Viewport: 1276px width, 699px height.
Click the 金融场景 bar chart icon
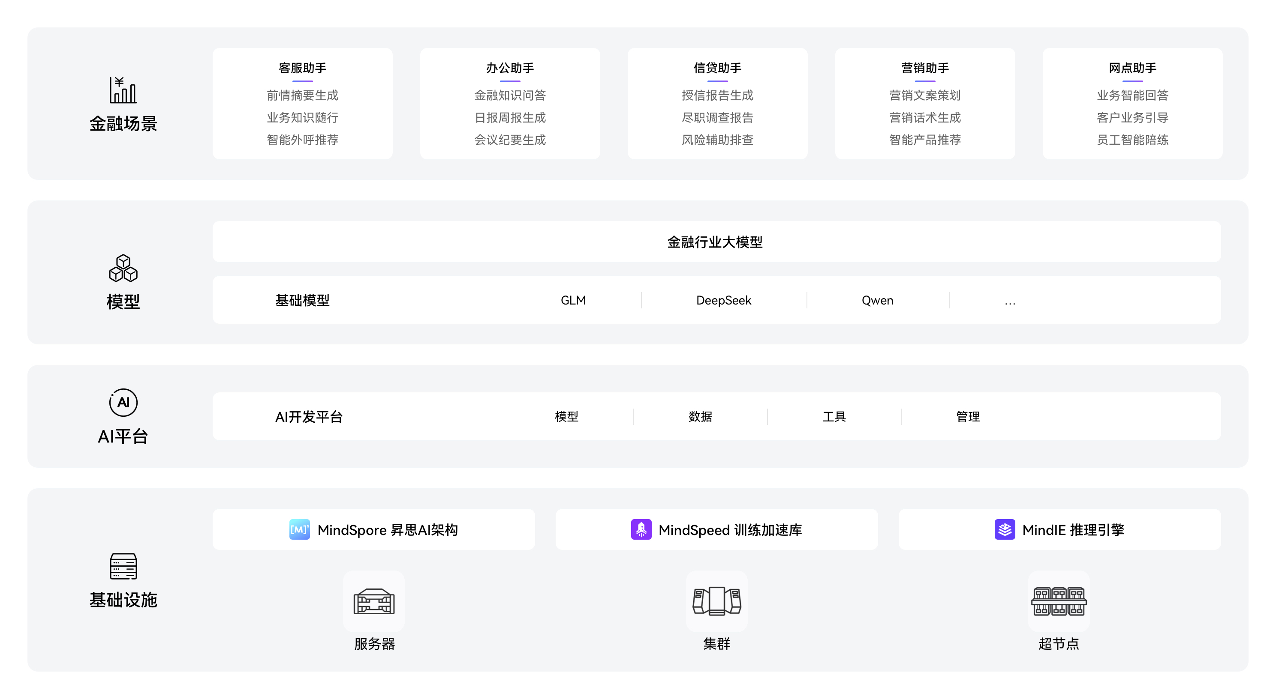pyautogui.click(x=123, y=90)
